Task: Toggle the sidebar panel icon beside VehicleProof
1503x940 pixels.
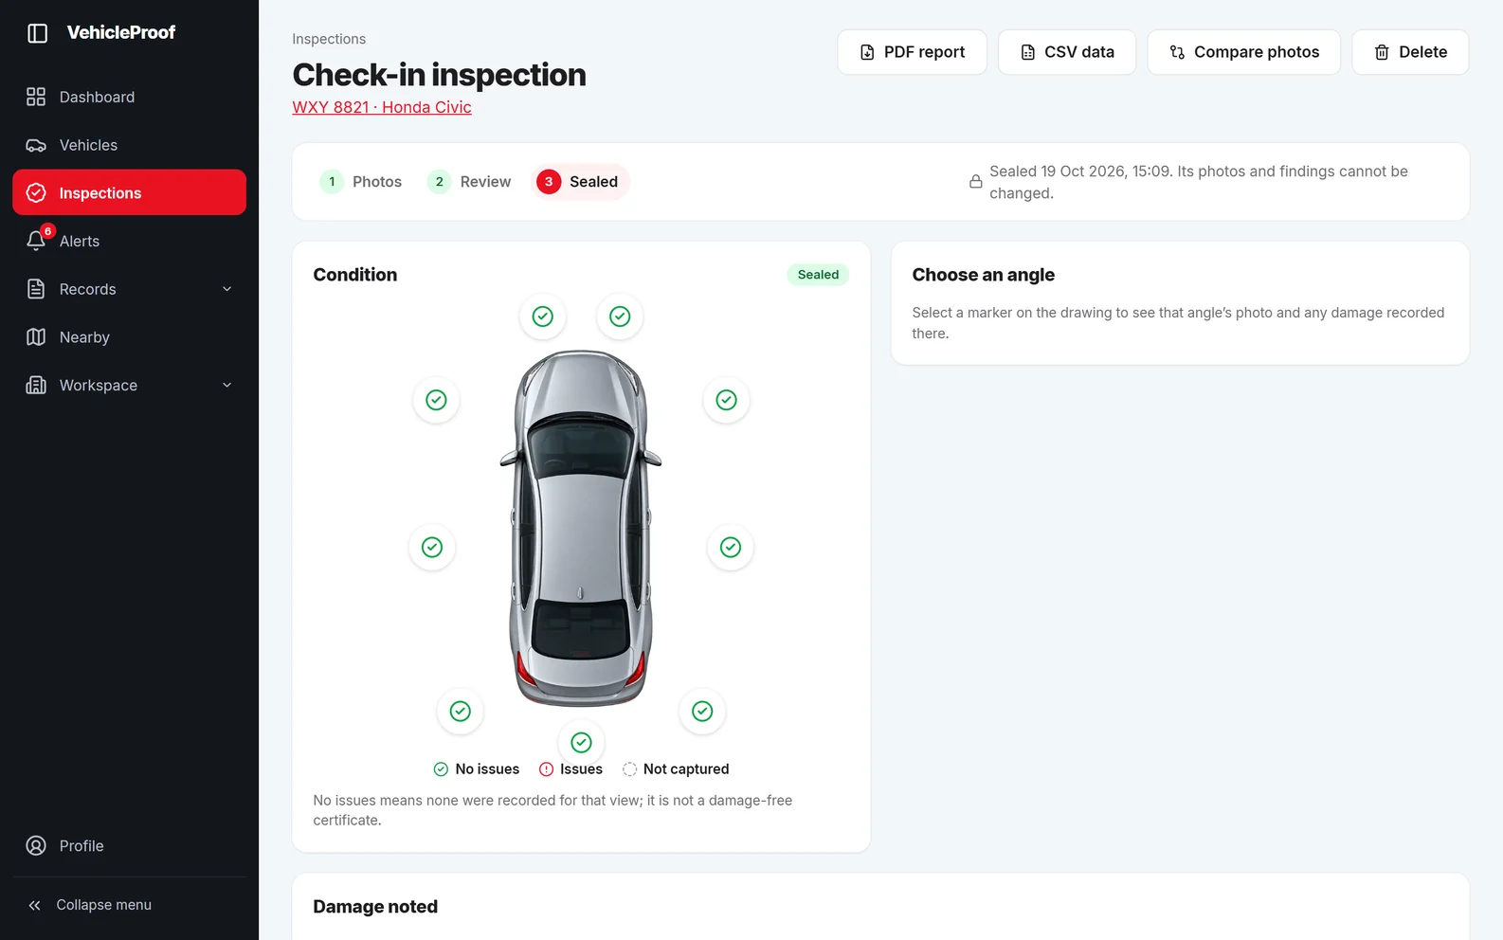Action: point(37,33)
